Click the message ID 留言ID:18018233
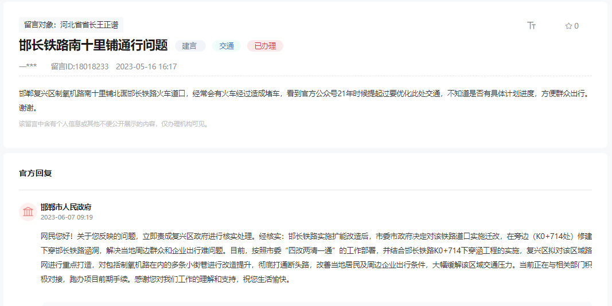Viewport: 612px width, 306px height. coord(80,66)
